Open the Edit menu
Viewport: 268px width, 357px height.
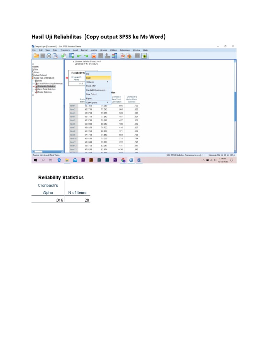tap(40, 50)
